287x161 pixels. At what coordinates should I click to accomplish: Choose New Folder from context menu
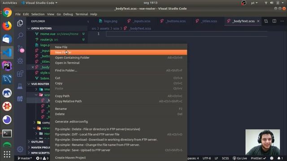point(118,52)
